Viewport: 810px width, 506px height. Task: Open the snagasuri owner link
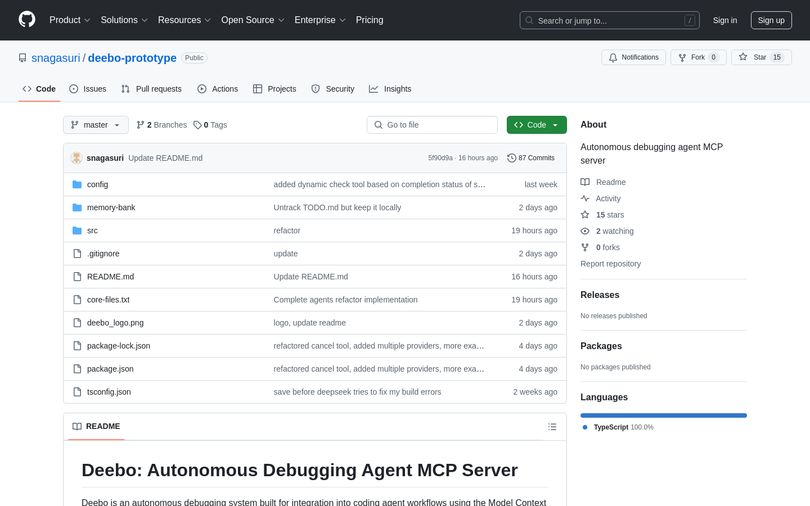(56, 58)
